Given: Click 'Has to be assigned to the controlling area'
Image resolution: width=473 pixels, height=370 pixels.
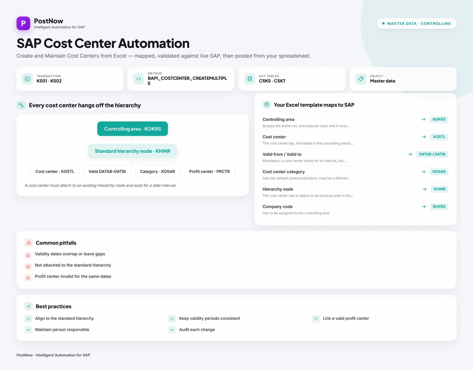Looking at the screenshot, I should 296,213.
